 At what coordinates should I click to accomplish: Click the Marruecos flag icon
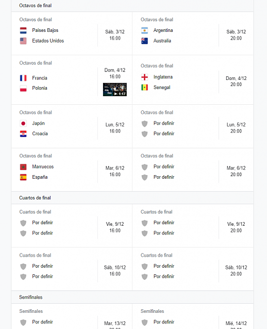[x=23, y=167]
